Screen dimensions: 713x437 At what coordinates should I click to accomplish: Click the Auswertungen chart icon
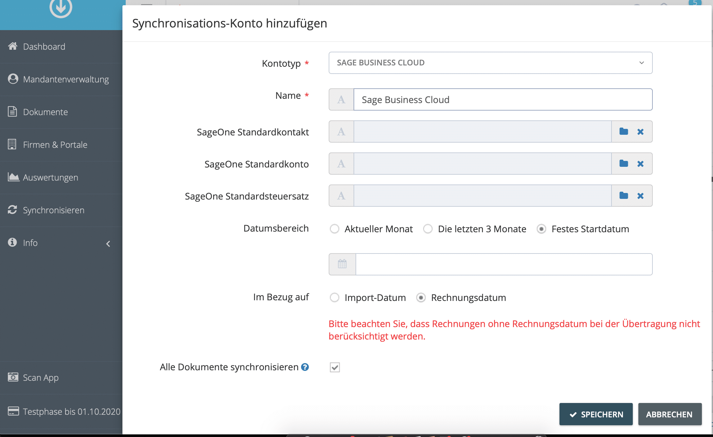[13, 177]
